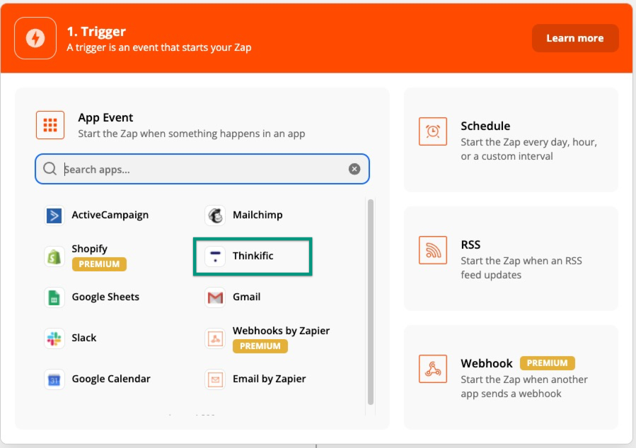Click the app list scrollbar
The height and width of the screenshot is (448, 636).
point(370,302)
